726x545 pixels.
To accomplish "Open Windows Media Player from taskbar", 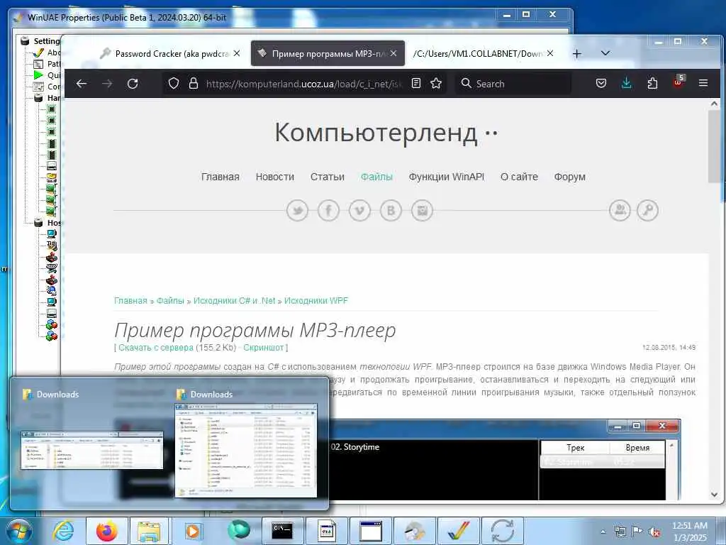I will point(193,531).
